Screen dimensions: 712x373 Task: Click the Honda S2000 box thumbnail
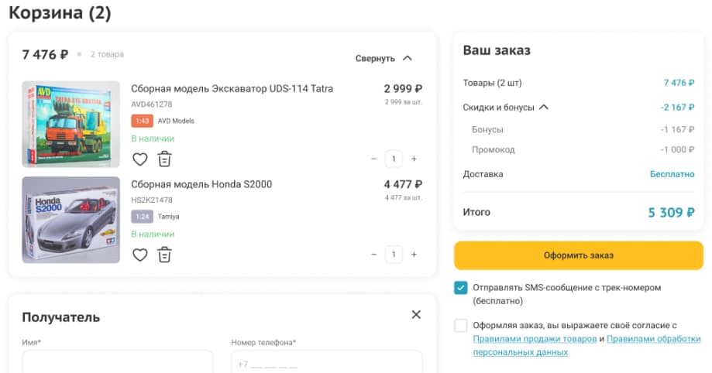coord(71,220)
